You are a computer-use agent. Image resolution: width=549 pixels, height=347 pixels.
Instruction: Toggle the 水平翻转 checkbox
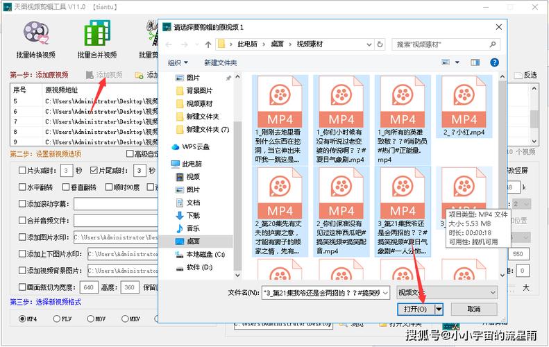click(x=22, y=187)
